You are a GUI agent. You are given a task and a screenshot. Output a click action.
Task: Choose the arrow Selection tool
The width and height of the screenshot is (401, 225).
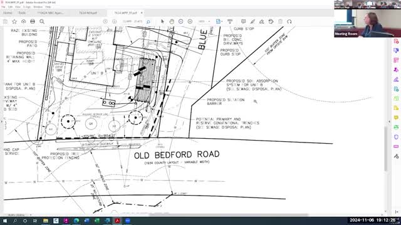coord(162,22)
